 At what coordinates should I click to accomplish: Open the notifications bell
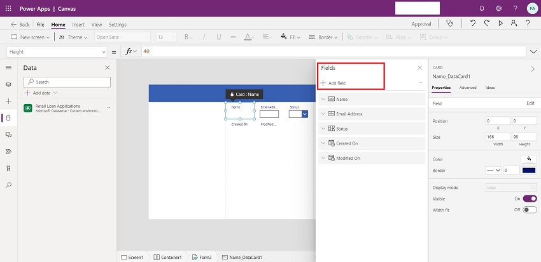(482, 8)
